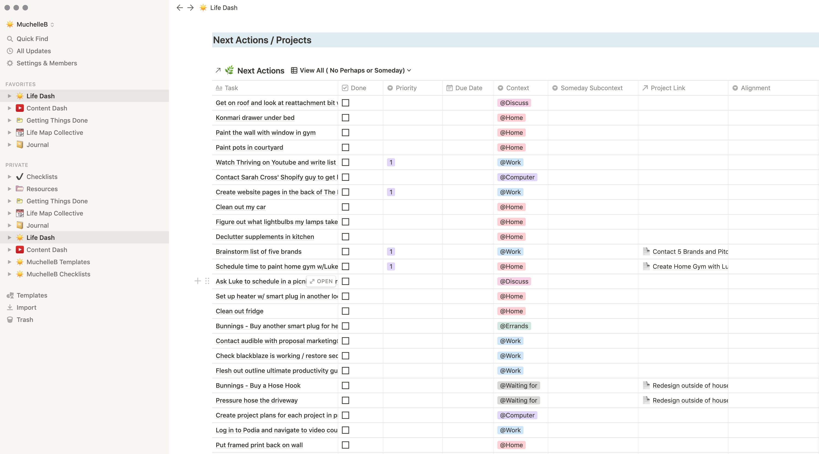Click the Settings & Members gear icon
The image size is (819, 454).
pyautogui.click(x=10, y=63)
